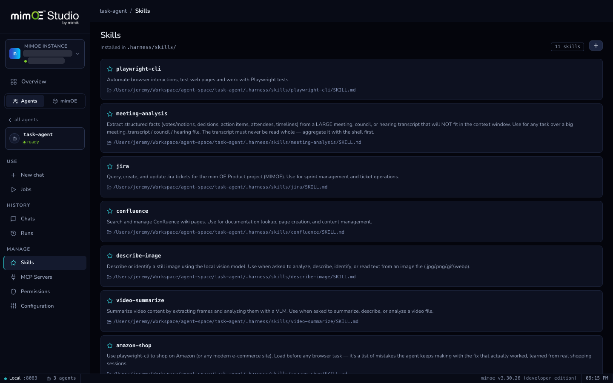The width and height of the screenshot is (613, 383).
Task: Open the Jobs page
Action: tap(45, 189)
